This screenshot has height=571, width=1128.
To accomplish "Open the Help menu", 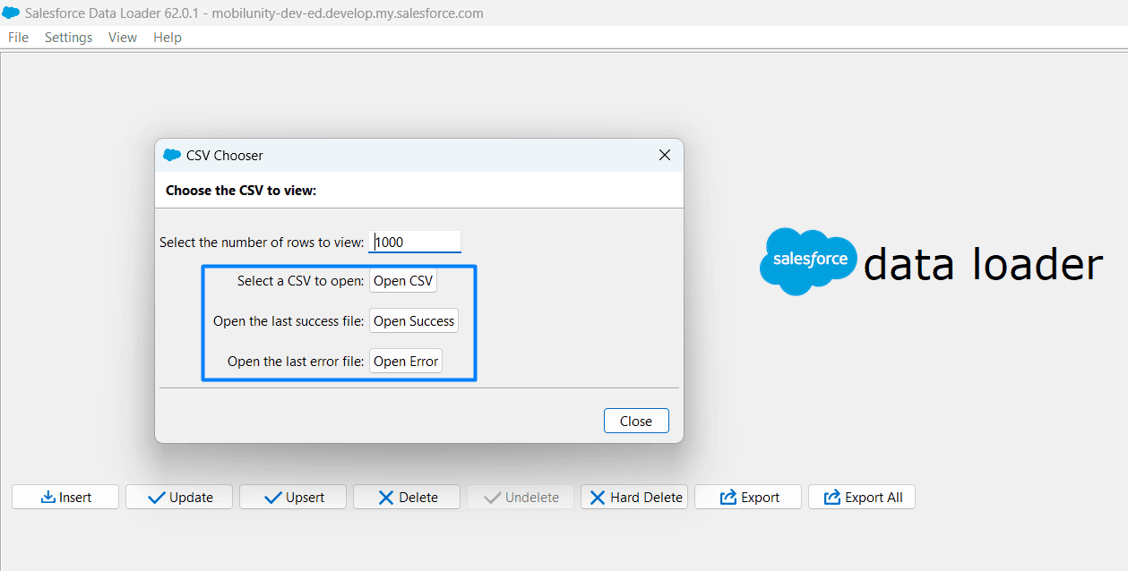I will point(168,38).
